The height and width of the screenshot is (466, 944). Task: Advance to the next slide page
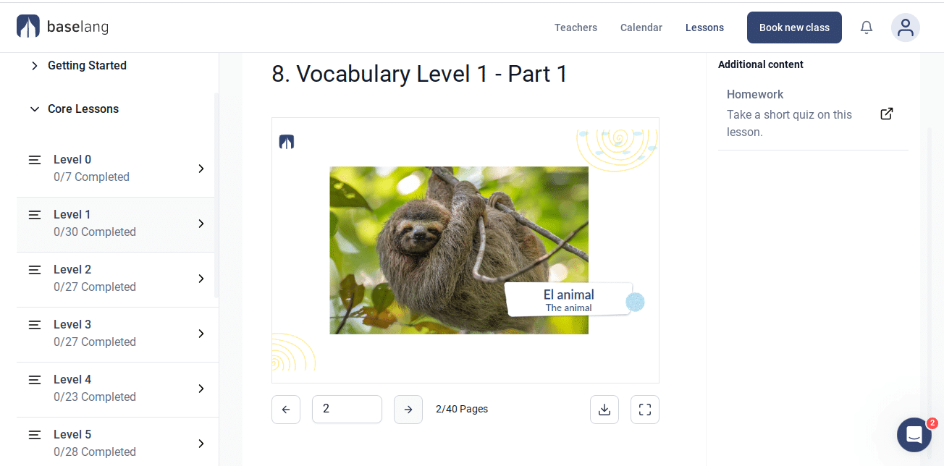click(x=408, y=410)
